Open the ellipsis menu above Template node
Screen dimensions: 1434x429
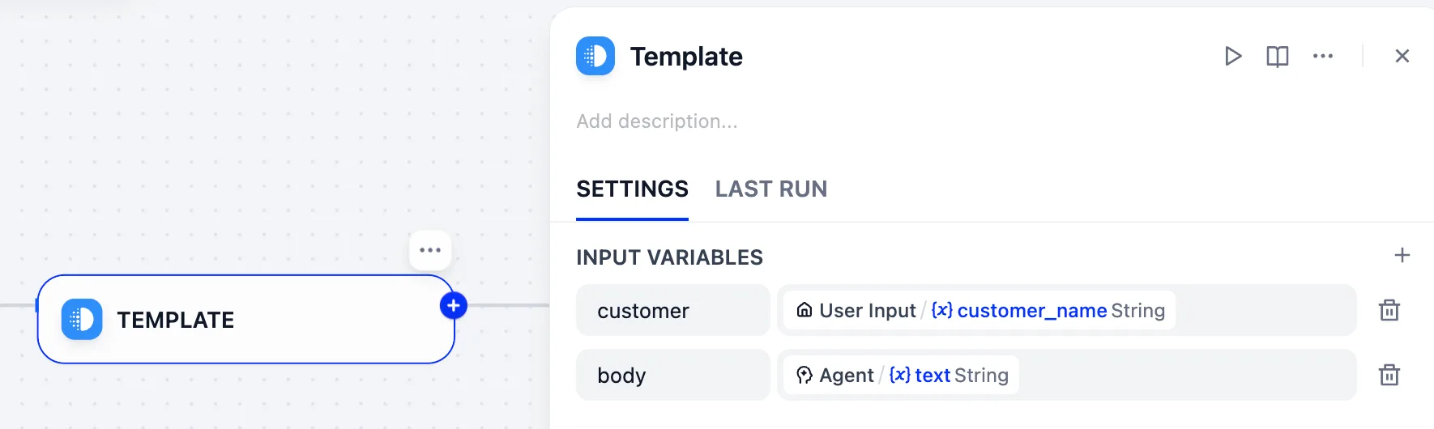[430, 250]
